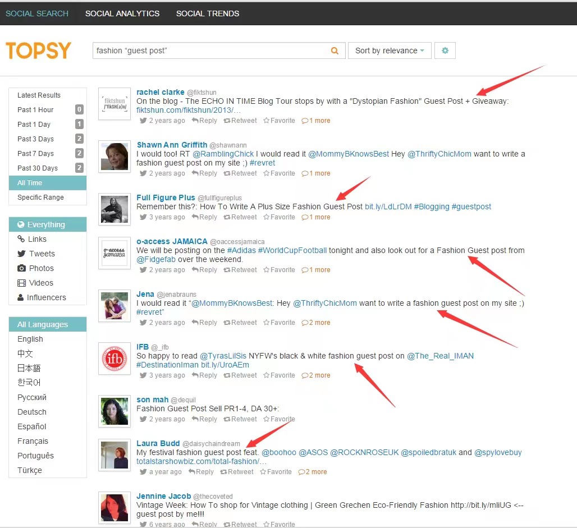Filter results to English language
Viewport: 577px width, 528px height.
[48, 339]
